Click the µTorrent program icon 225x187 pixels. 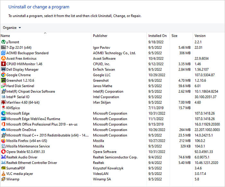3,42
